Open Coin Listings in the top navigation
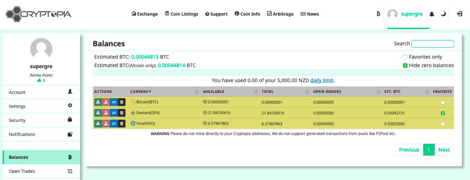Image resolution: width=470 pixels, height=180 pixels. 181,14
